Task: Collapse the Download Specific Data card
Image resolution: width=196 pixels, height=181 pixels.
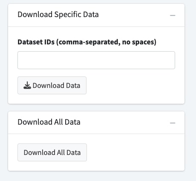Action: tap(173, 15)
